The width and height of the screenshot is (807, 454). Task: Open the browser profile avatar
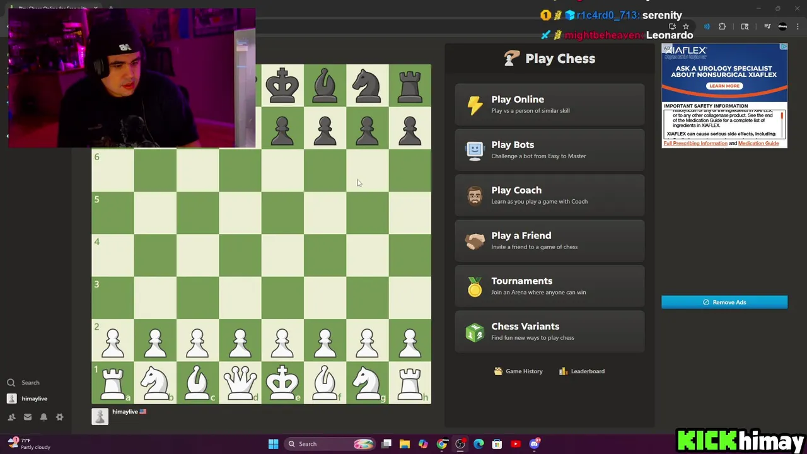point(782,26)
